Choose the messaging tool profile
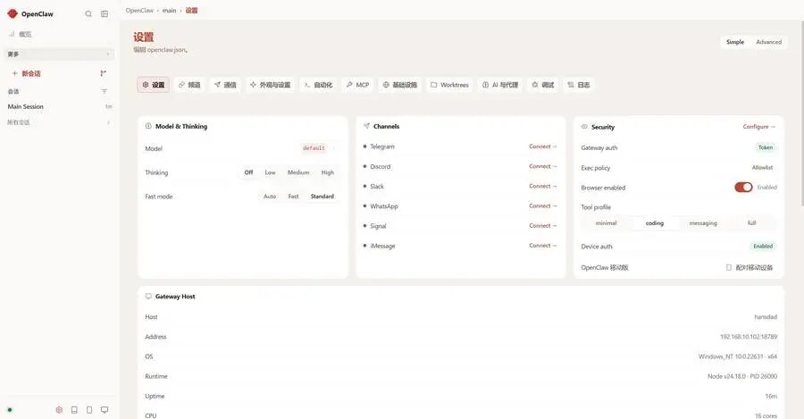 (x=703, y=223)
